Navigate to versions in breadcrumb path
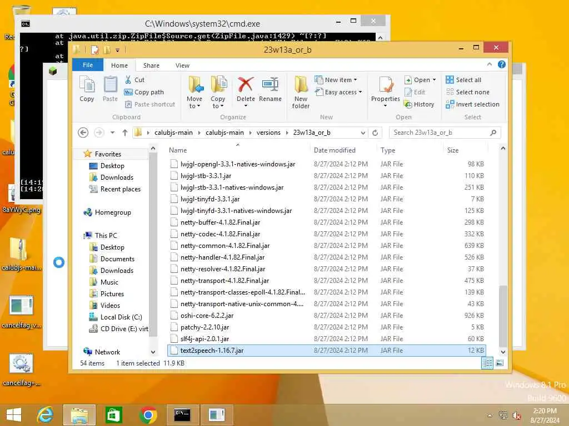This screenshot has height=426, width=569. tap(268, 133)
